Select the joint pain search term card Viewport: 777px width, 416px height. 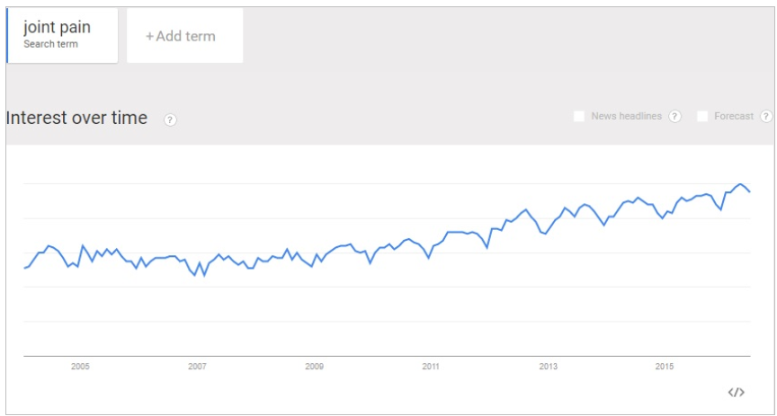point(63,36)
